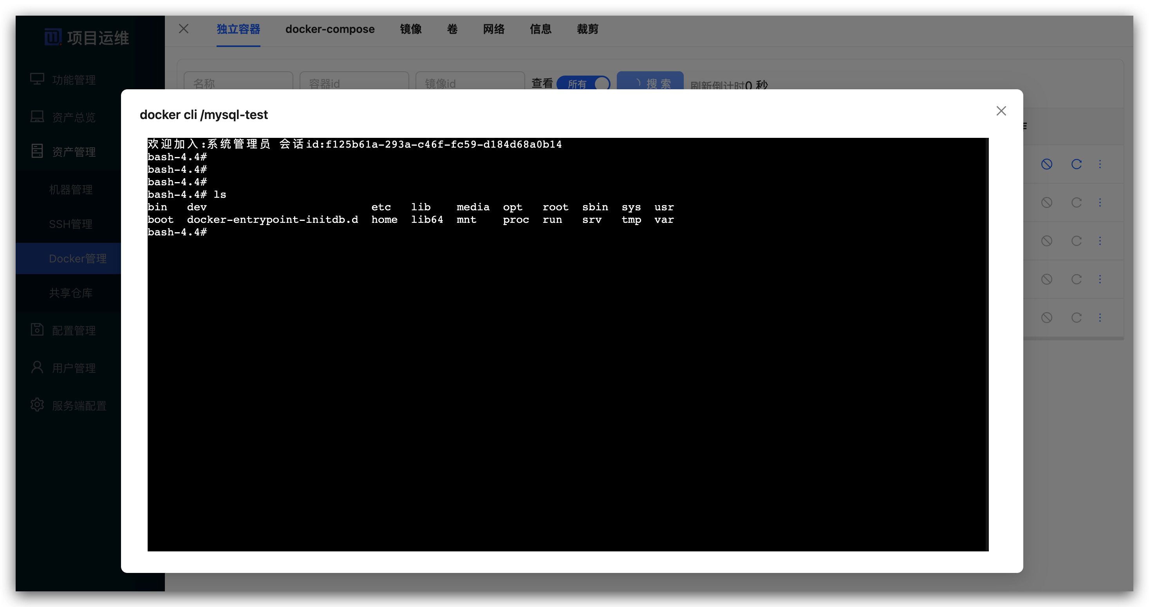Click the restart icon in second container row
This screenshot has height=607, width=1149.
coord(1076,202)
